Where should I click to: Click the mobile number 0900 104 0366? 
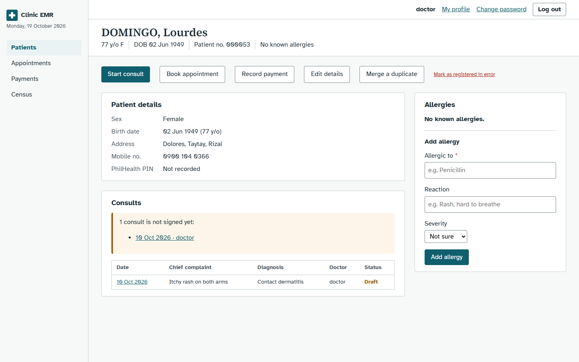tap(186, 156)
